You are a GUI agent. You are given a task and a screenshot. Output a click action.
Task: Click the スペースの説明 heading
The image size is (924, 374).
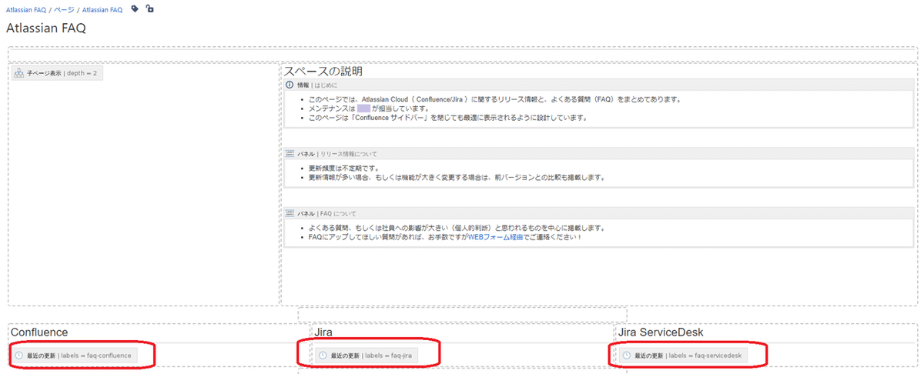pyautogui.click(x=323, y=71)
